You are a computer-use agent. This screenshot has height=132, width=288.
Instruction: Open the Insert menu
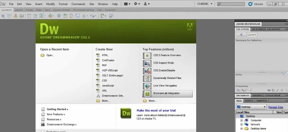tap(39, 4)
